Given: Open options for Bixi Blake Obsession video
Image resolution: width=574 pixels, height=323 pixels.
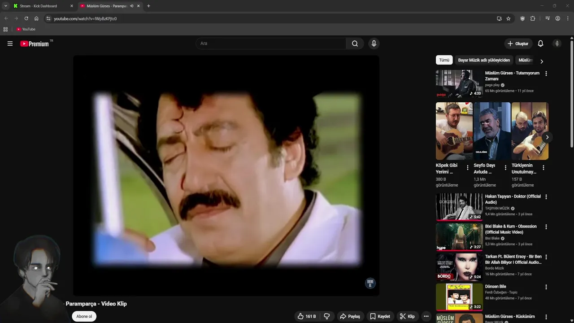Looking at the screenshot, I should pos(546,227).
